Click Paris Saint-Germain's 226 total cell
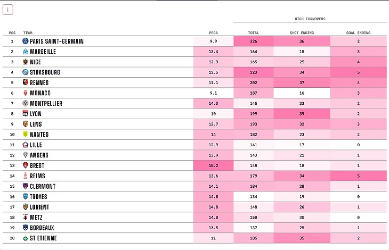Image resolution: width=389 pixels, height=250 pixels. [254, 41]
